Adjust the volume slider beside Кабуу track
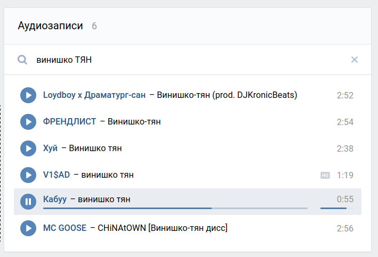This screenshot has height=257, width=378. click(337, 208)
